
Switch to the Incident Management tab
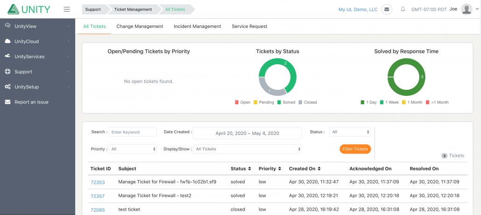tap(197, 27)
